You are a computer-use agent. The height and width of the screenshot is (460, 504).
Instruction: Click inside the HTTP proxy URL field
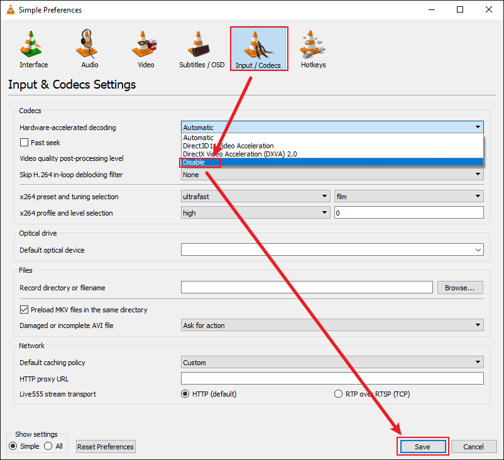[x=332, y=378]
